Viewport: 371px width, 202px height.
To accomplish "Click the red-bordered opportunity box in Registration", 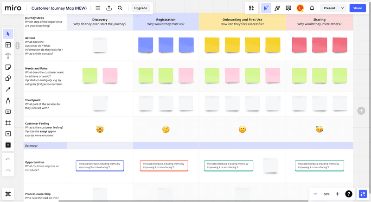I will coord(164,165).
